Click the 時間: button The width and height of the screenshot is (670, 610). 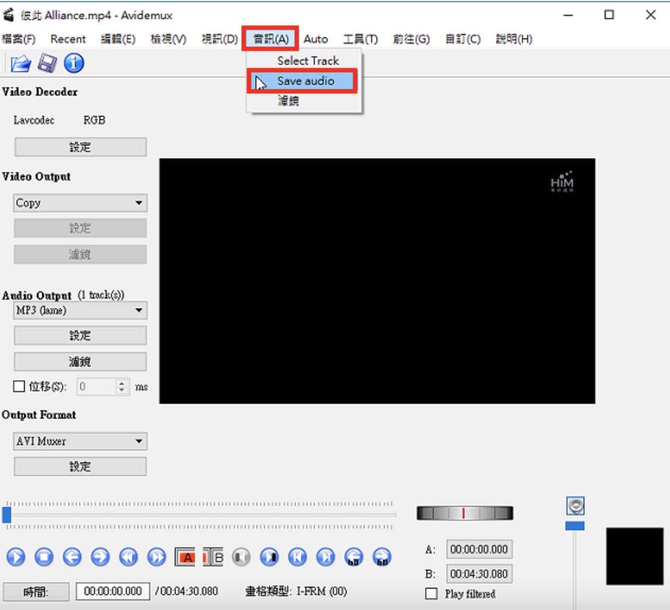point(36,591)
